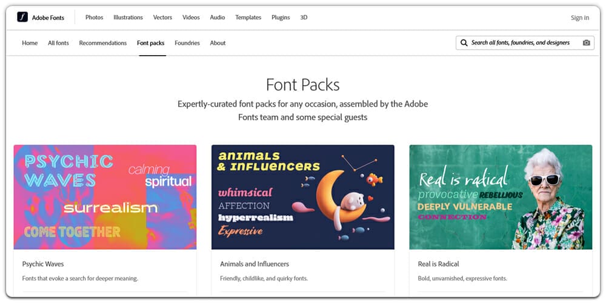Open the Recommendations tab

pyautogui.click(x=103, y=43)
